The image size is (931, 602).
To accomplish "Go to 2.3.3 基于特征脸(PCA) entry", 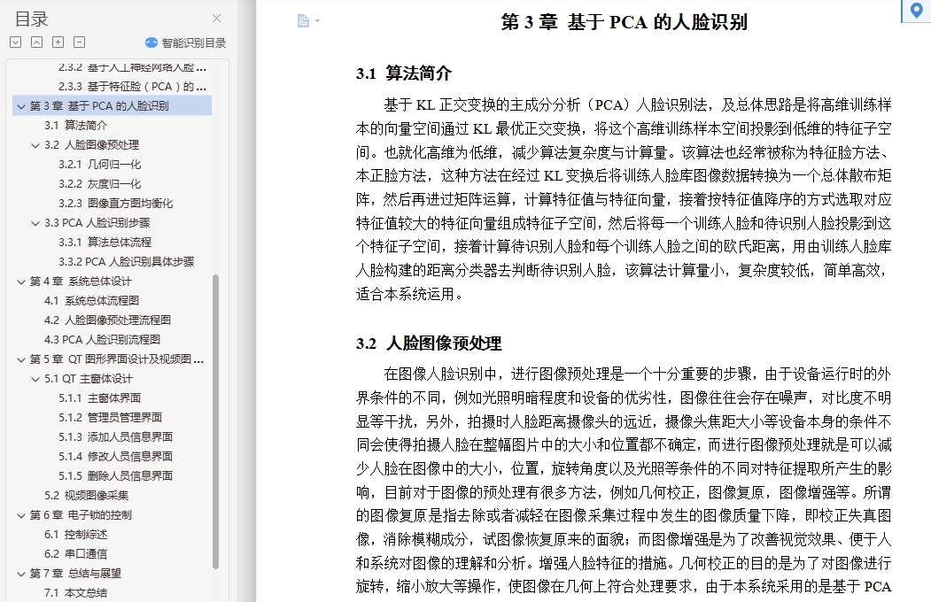I will (132, 87).
